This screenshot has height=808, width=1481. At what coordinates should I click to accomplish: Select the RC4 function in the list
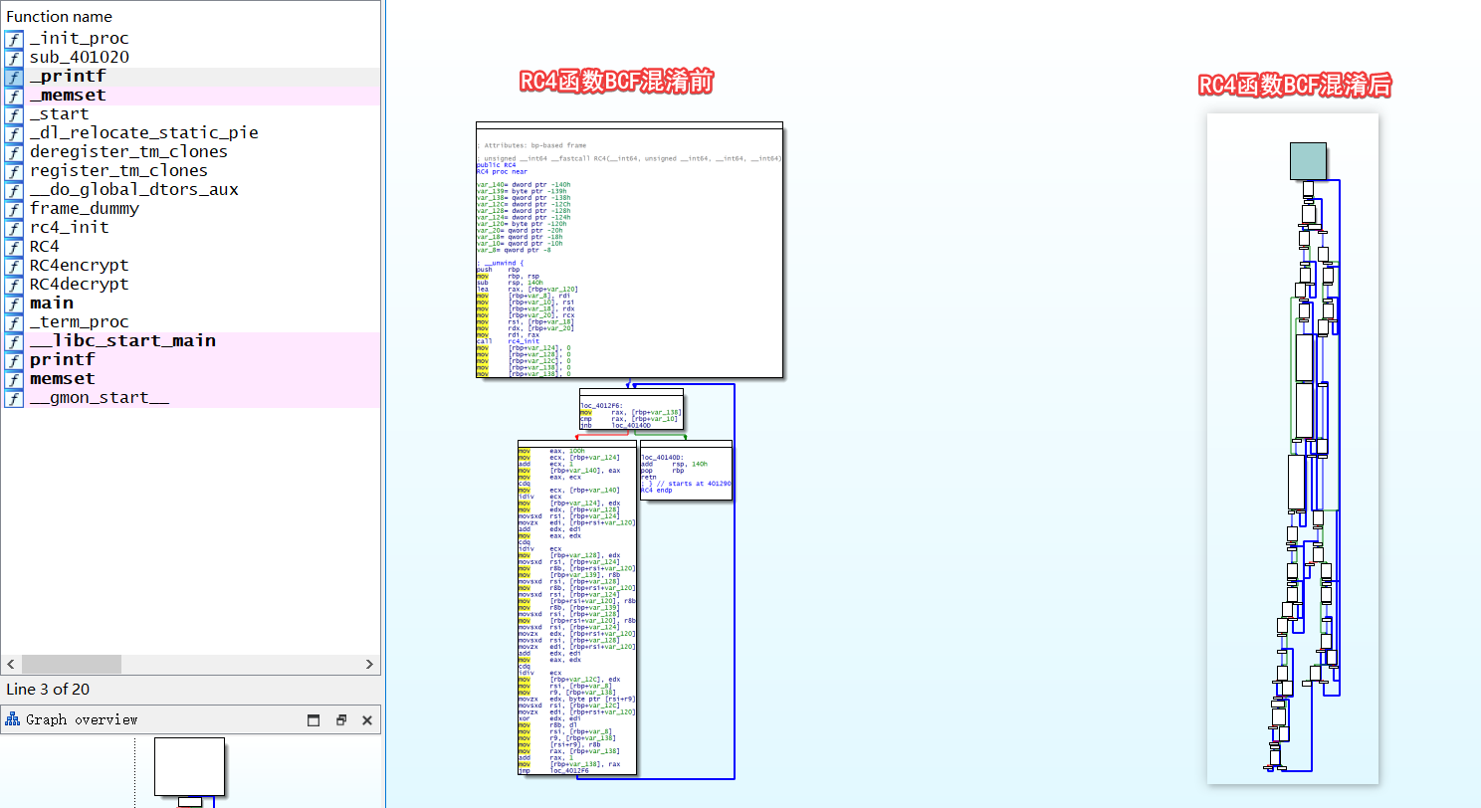(x=44, y=247)
